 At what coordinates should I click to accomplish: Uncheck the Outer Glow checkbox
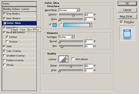click(x=5, y=23)
